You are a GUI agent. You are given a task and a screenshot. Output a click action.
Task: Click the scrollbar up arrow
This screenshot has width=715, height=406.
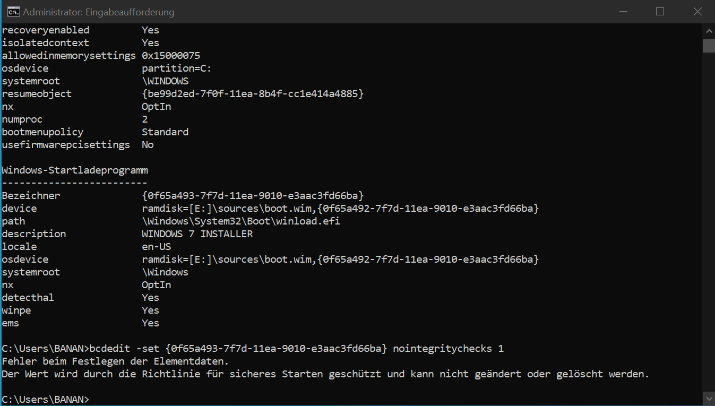(x=709, y=30)
